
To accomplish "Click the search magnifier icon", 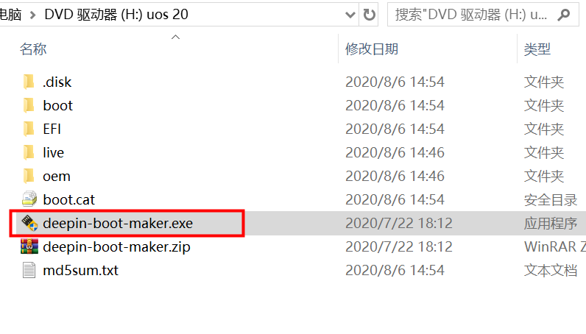I will [564, 15].
